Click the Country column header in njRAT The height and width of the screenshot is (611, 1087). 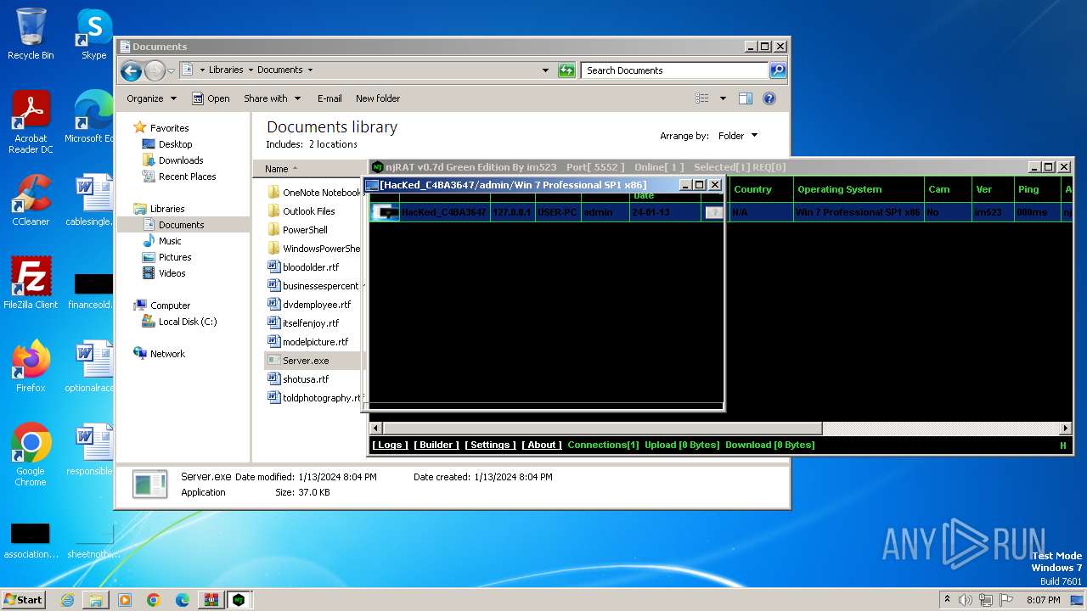(761, 189)
